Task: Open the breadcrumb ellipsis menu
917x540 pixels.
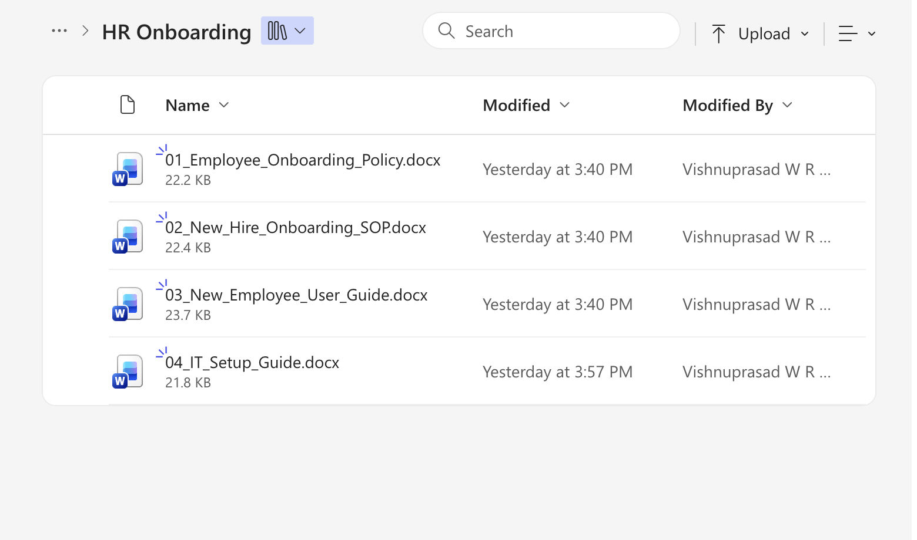Action: point(59,31)
